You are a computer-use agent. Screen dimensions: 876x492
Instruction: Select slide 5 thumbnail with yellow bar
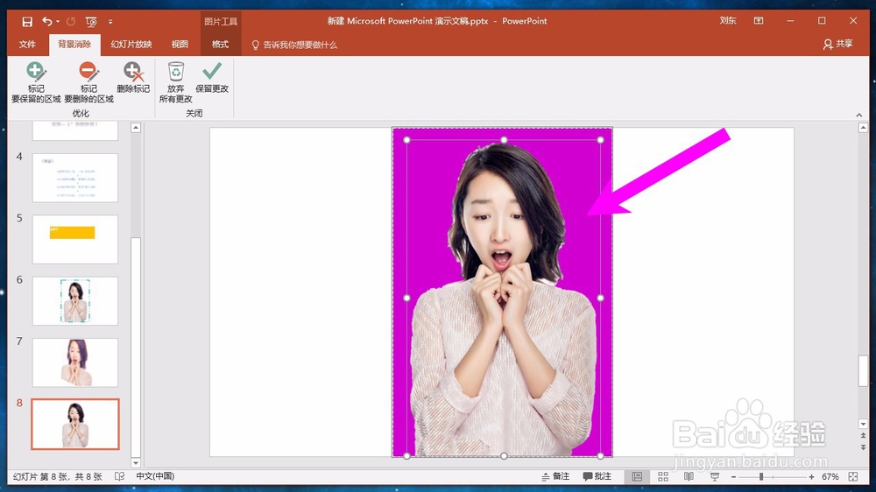pos(74,239)
